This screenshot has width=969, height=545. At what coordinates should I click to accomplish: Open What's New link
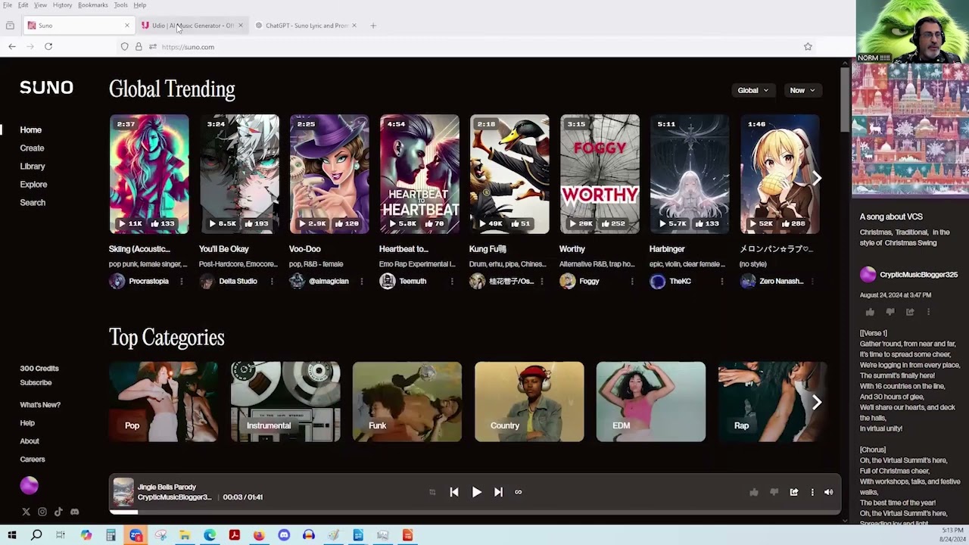(40, 405)
